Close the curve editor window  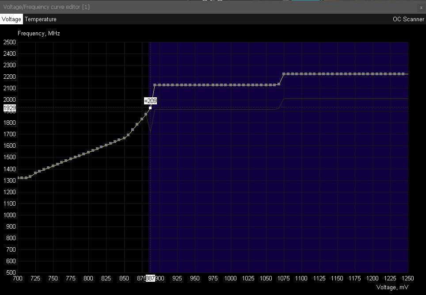pyautogui.click(x=421, y=8)
